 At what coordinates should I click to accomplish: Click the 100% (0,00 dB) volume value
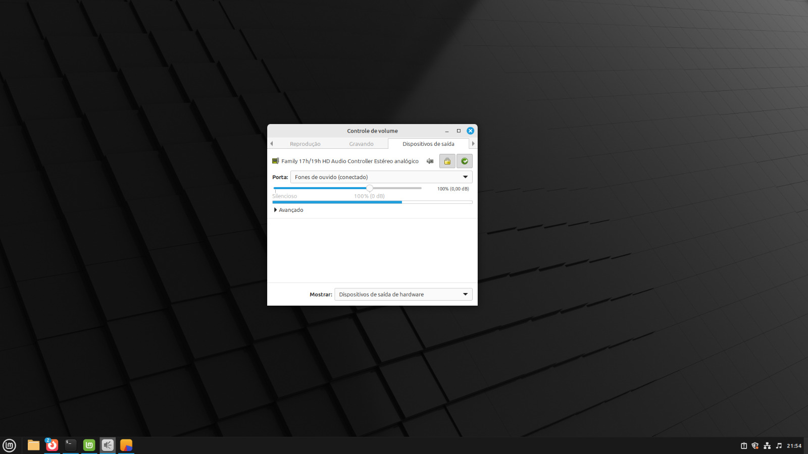pyautogui.click(x=453, y=189)
